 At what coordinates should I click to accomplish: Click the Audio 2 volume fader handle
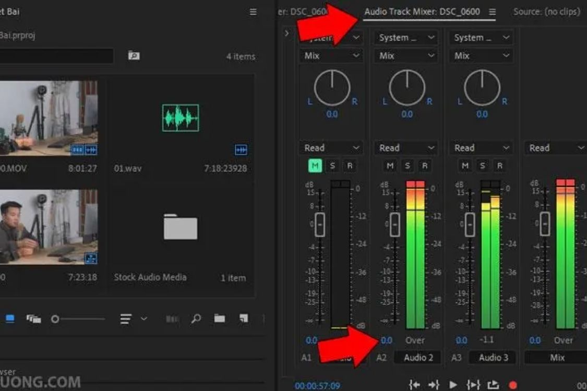[395, 224]
